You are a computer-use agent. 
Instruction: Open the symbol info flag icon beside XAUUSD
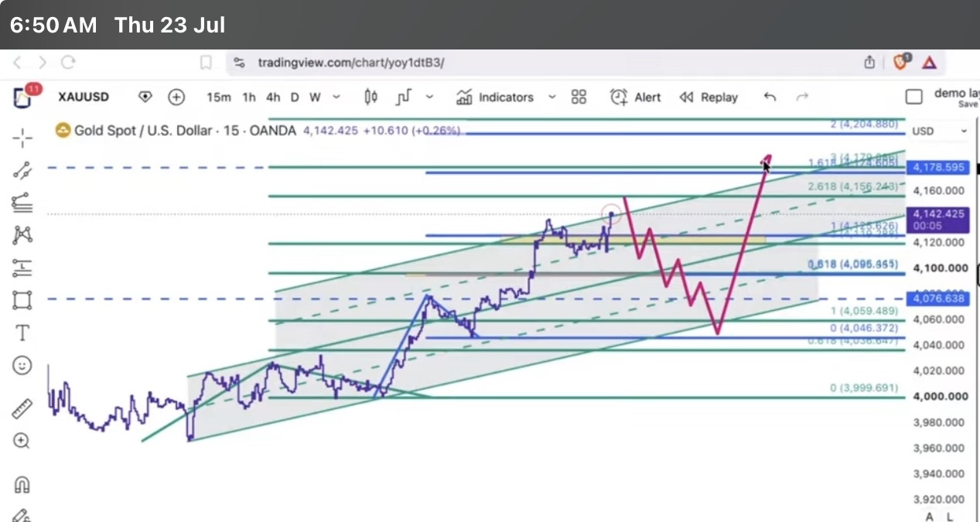145,97
